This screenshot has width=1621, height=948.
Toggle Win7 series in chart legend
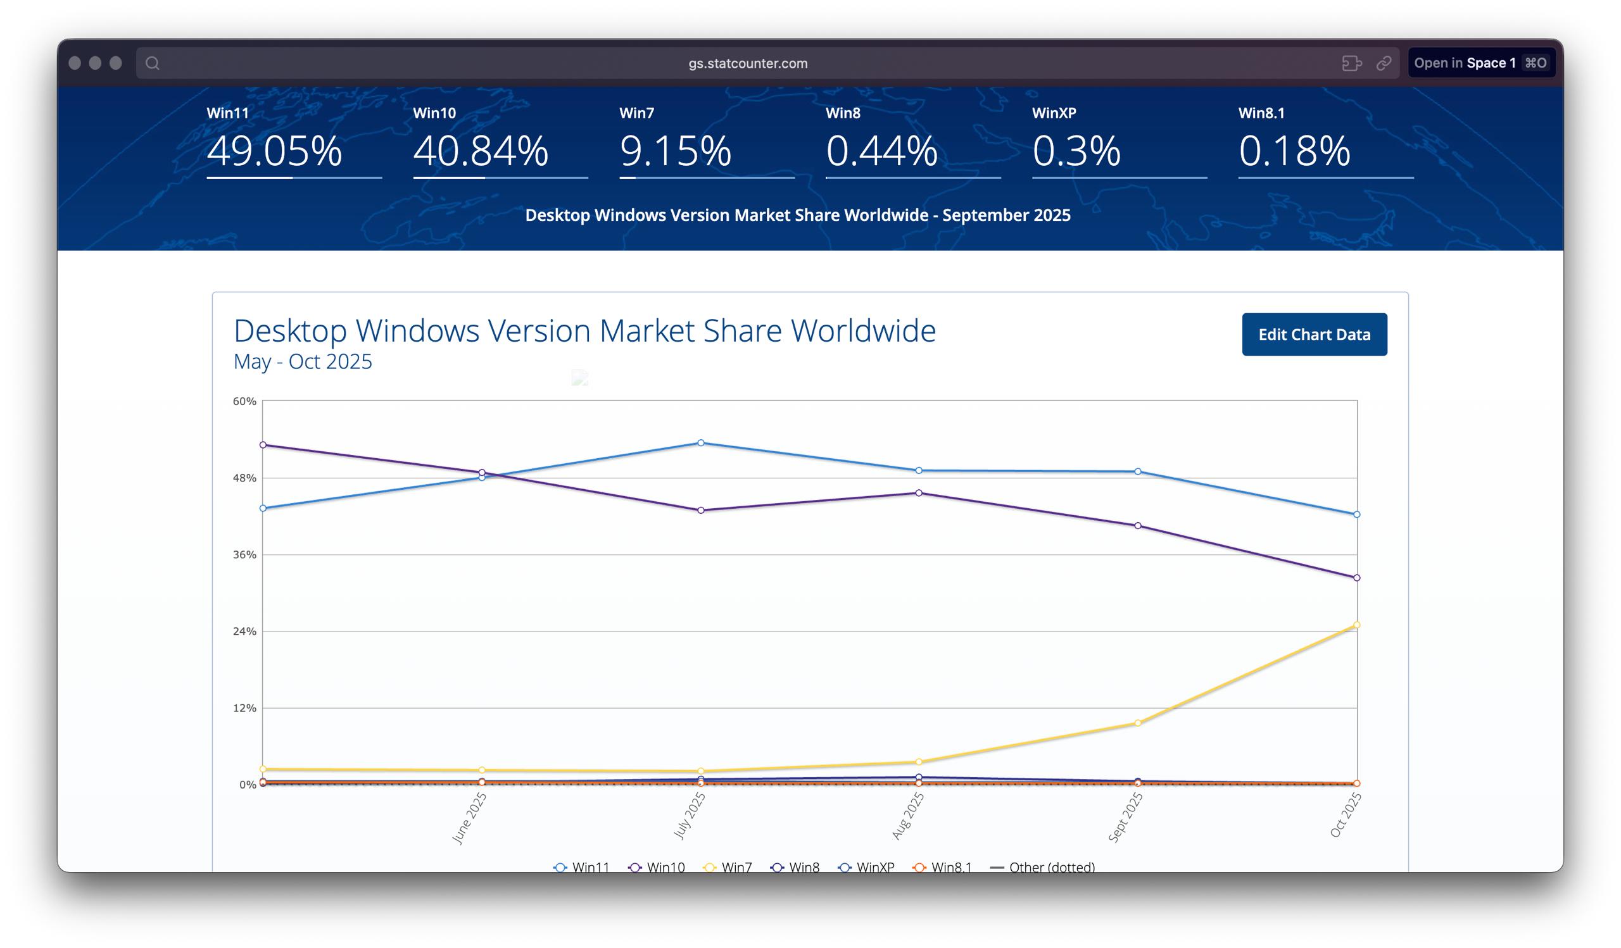coord(736,867)
